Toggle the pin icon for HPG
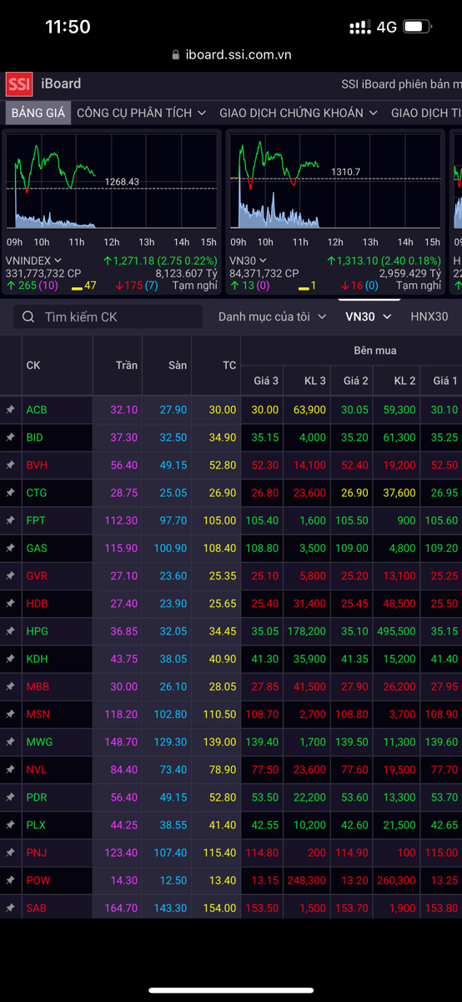 pos(11,631)
